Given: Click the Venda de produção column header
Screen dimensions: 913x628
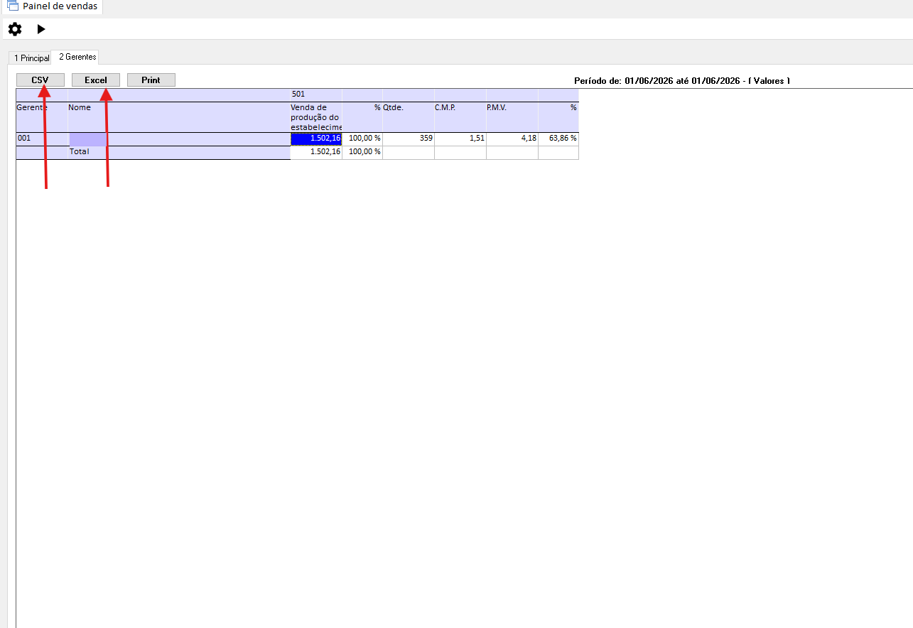Looking at the screenshot, I should (316, 117).
